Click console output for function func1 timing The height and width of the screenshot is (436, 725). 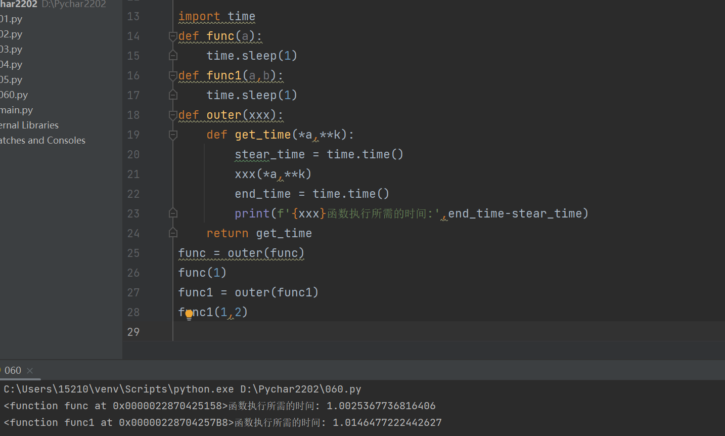click(223, 423)
